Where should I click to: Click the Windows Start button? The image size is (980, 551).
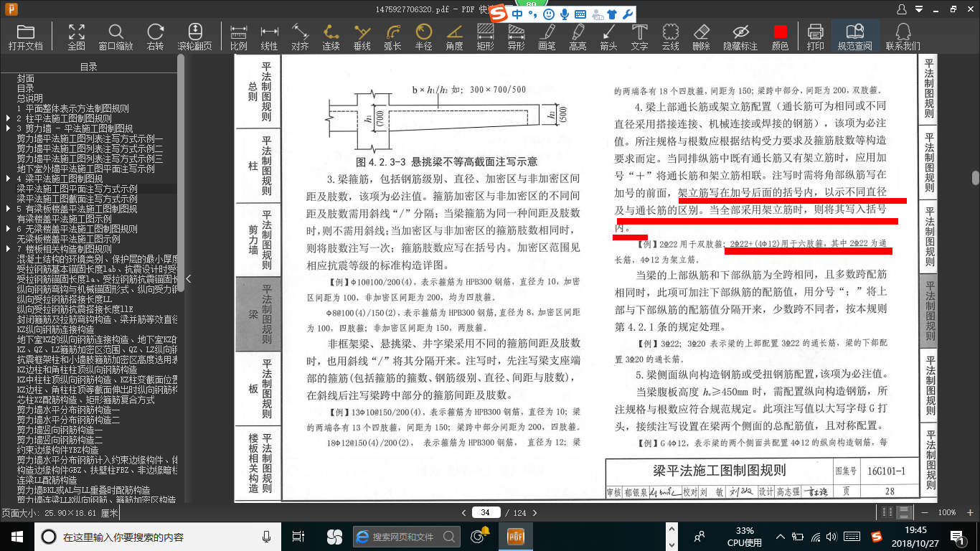pyautogui.click(x=17, y=536)
